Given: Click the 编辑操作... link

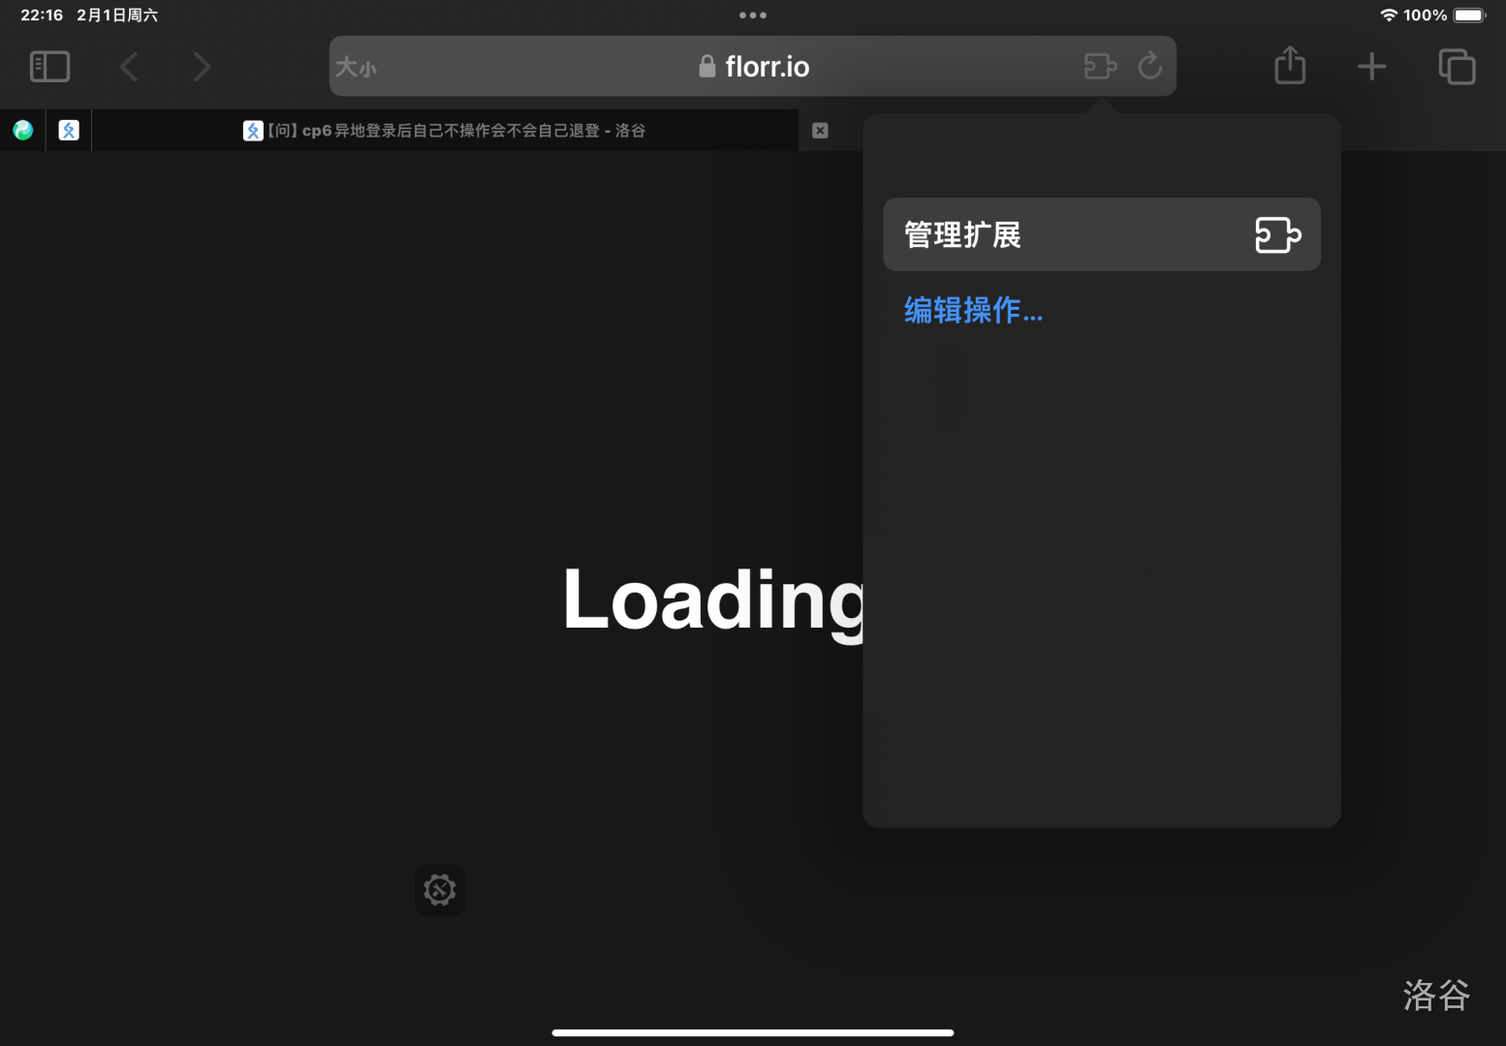Looking at the screenshot, I should pyautogui.click(x=973, y=310).
